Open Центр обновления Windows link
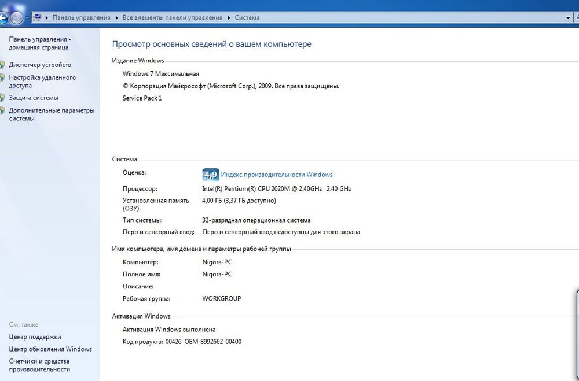Screen dimensions: 579x381 [x=50, y=349]
